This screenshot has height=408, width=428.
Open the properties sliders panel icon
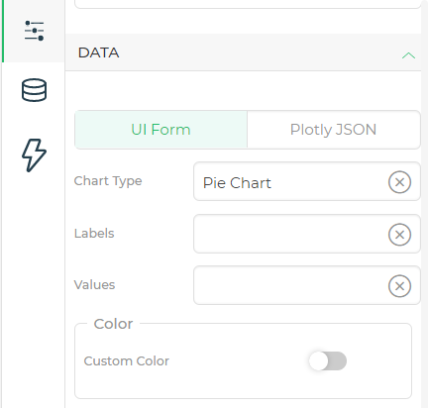click(x=34, y=31)
